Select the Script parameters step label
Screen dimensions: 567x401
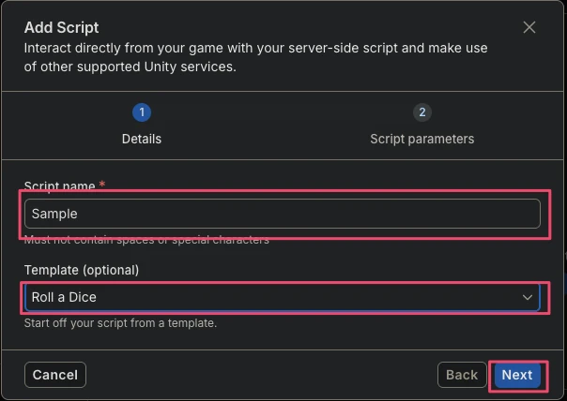point(422,139)
